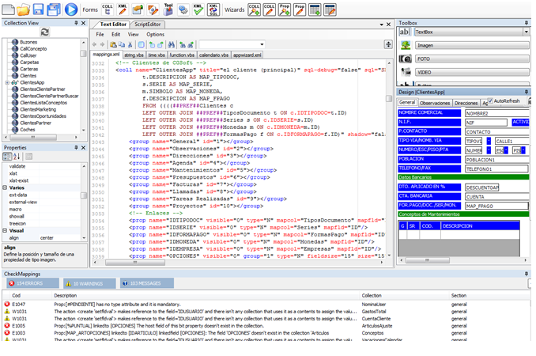The height and width of the screenshot is (356, 536).
Task: Launch the new COLL wizard with wand
Action: pos(254,9)
